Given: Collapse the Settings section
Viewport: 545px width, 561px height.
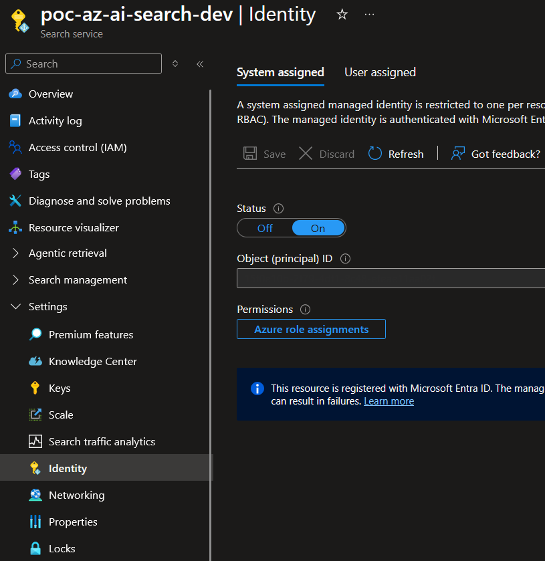Looking at the screenshot, I should pyautogui.click(x=15, y=306).
